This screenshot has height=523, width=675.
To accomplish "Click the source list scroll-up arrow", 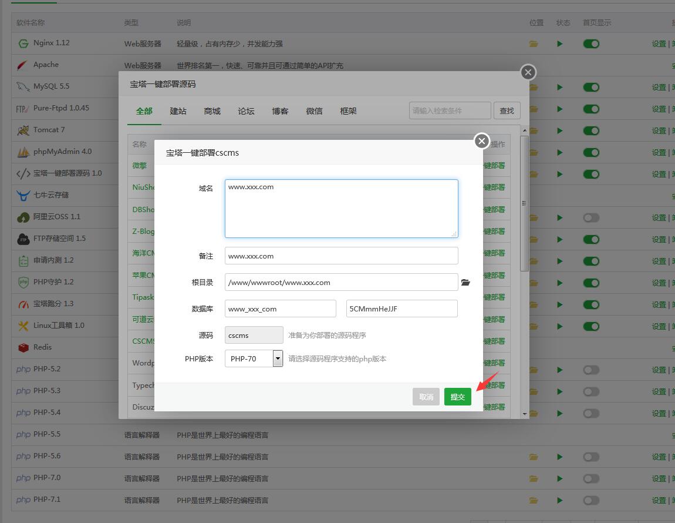I will coord(524,130).
